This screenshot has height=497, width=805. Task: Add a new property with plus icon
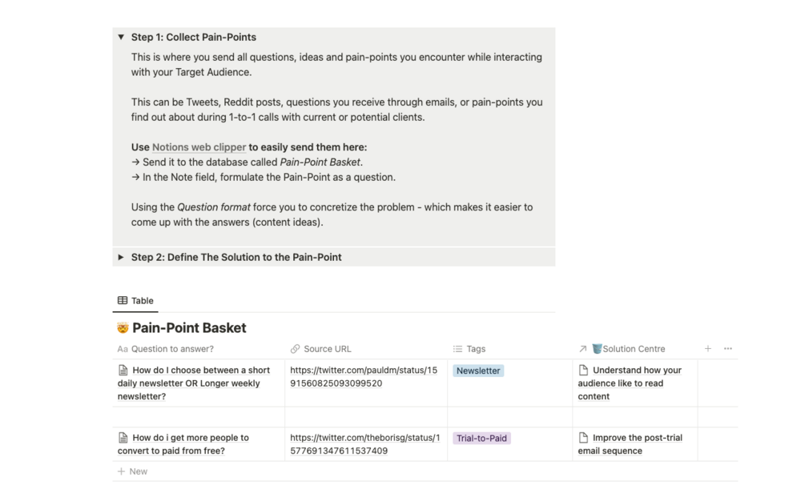pyautogui.click(x=708, y=349)
